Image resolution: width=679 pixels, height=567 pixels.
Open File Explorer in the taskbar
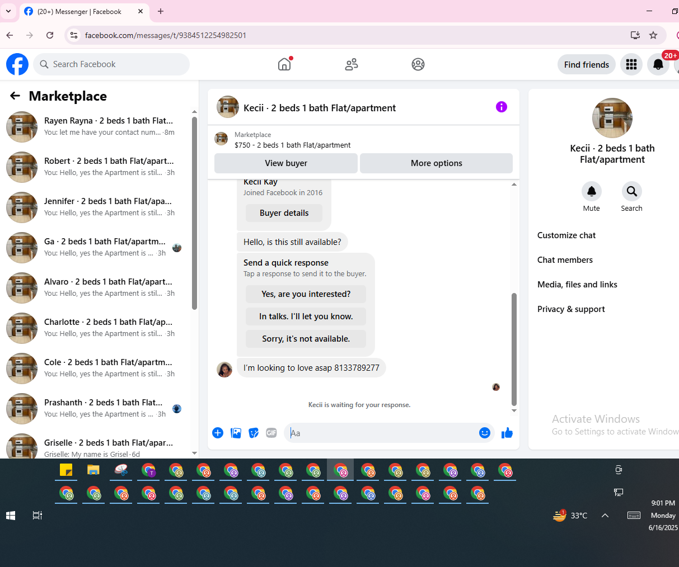(93, 470)
